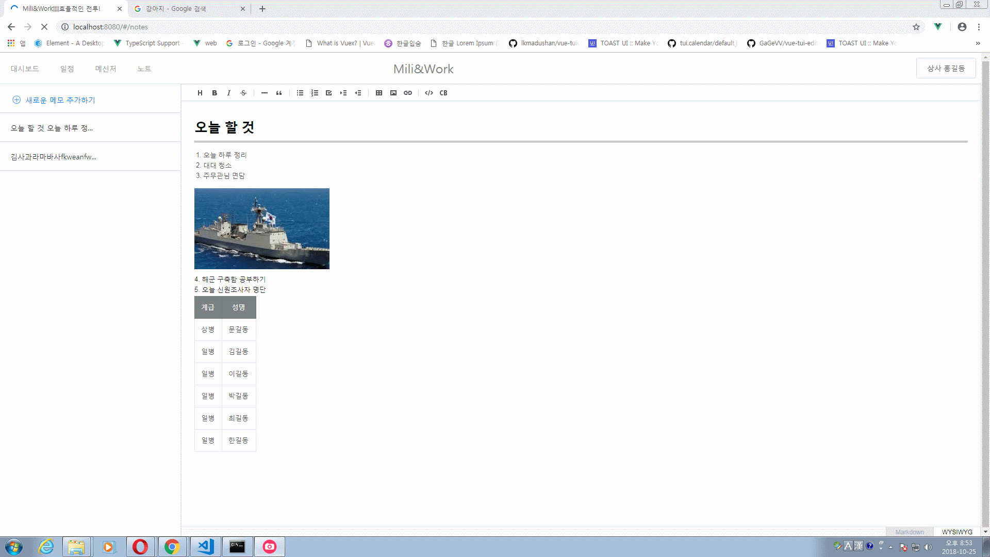Open the bookmarks overflow chevron
Image resolution: width=990 pixels, height=557 pixels.
click(978, 43)
